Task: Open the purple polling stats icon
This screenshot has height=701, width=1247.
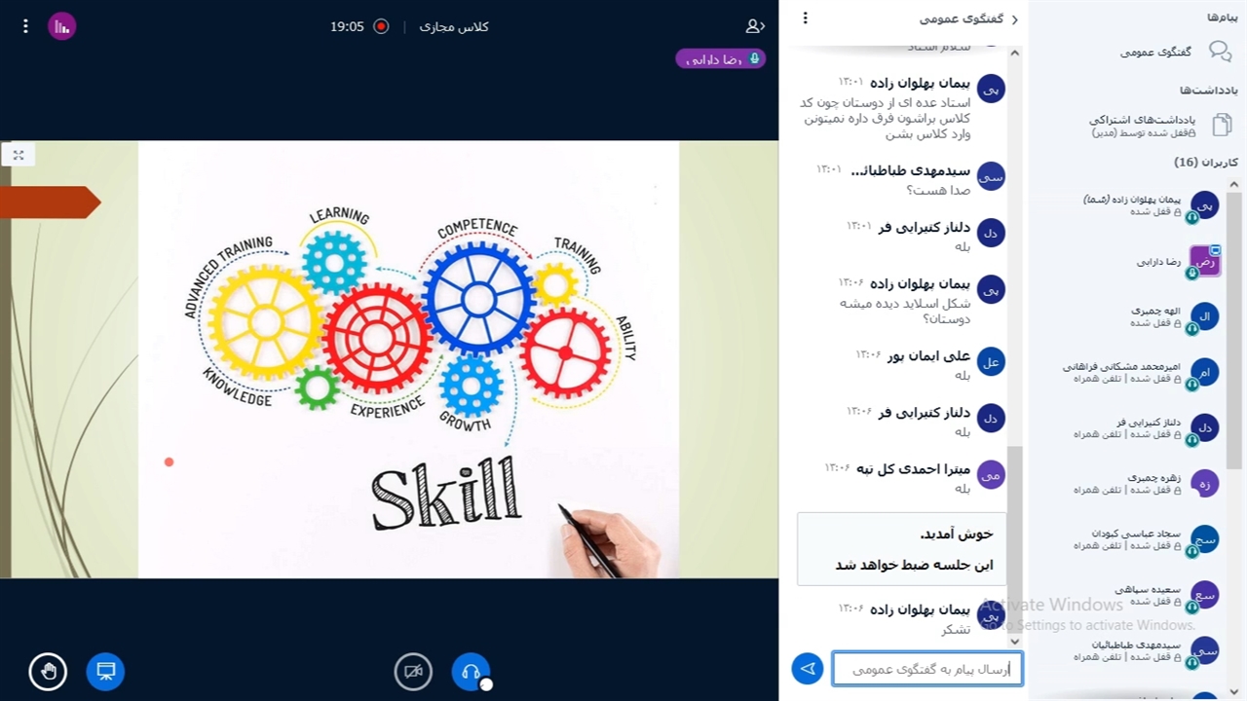Action: [x=62, y=26]
